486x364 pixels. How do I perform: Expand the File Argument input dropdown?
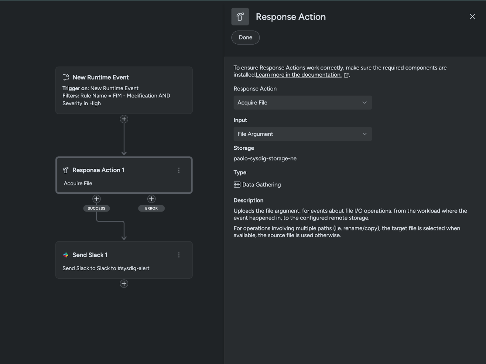pyautogui.click(x=302, y=134)
